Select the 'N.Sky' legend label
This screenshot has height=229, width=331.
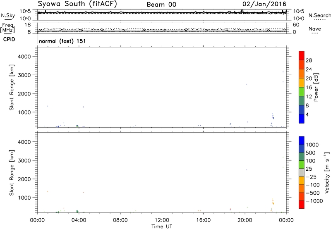(x=8, y=15)
